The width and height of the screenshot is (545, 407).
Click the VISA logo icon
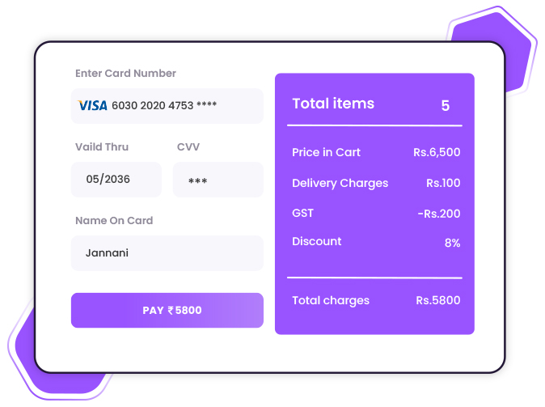point(93,105)
